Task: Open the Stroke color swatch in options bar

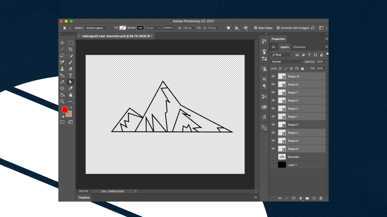Action: pyautogui.click(x=141, y=28)
